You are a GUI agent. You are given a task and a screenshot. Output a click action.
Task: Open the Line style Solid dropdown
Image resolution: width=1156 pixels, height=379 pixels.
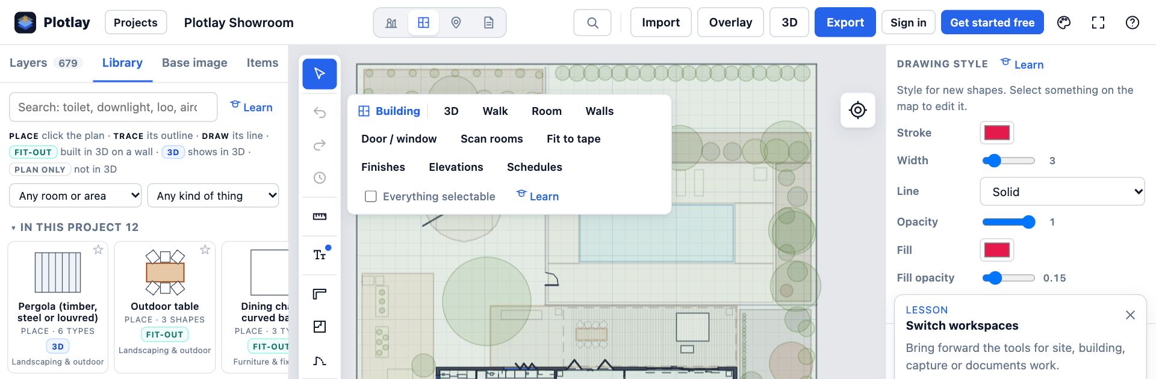pos(1062,191)
